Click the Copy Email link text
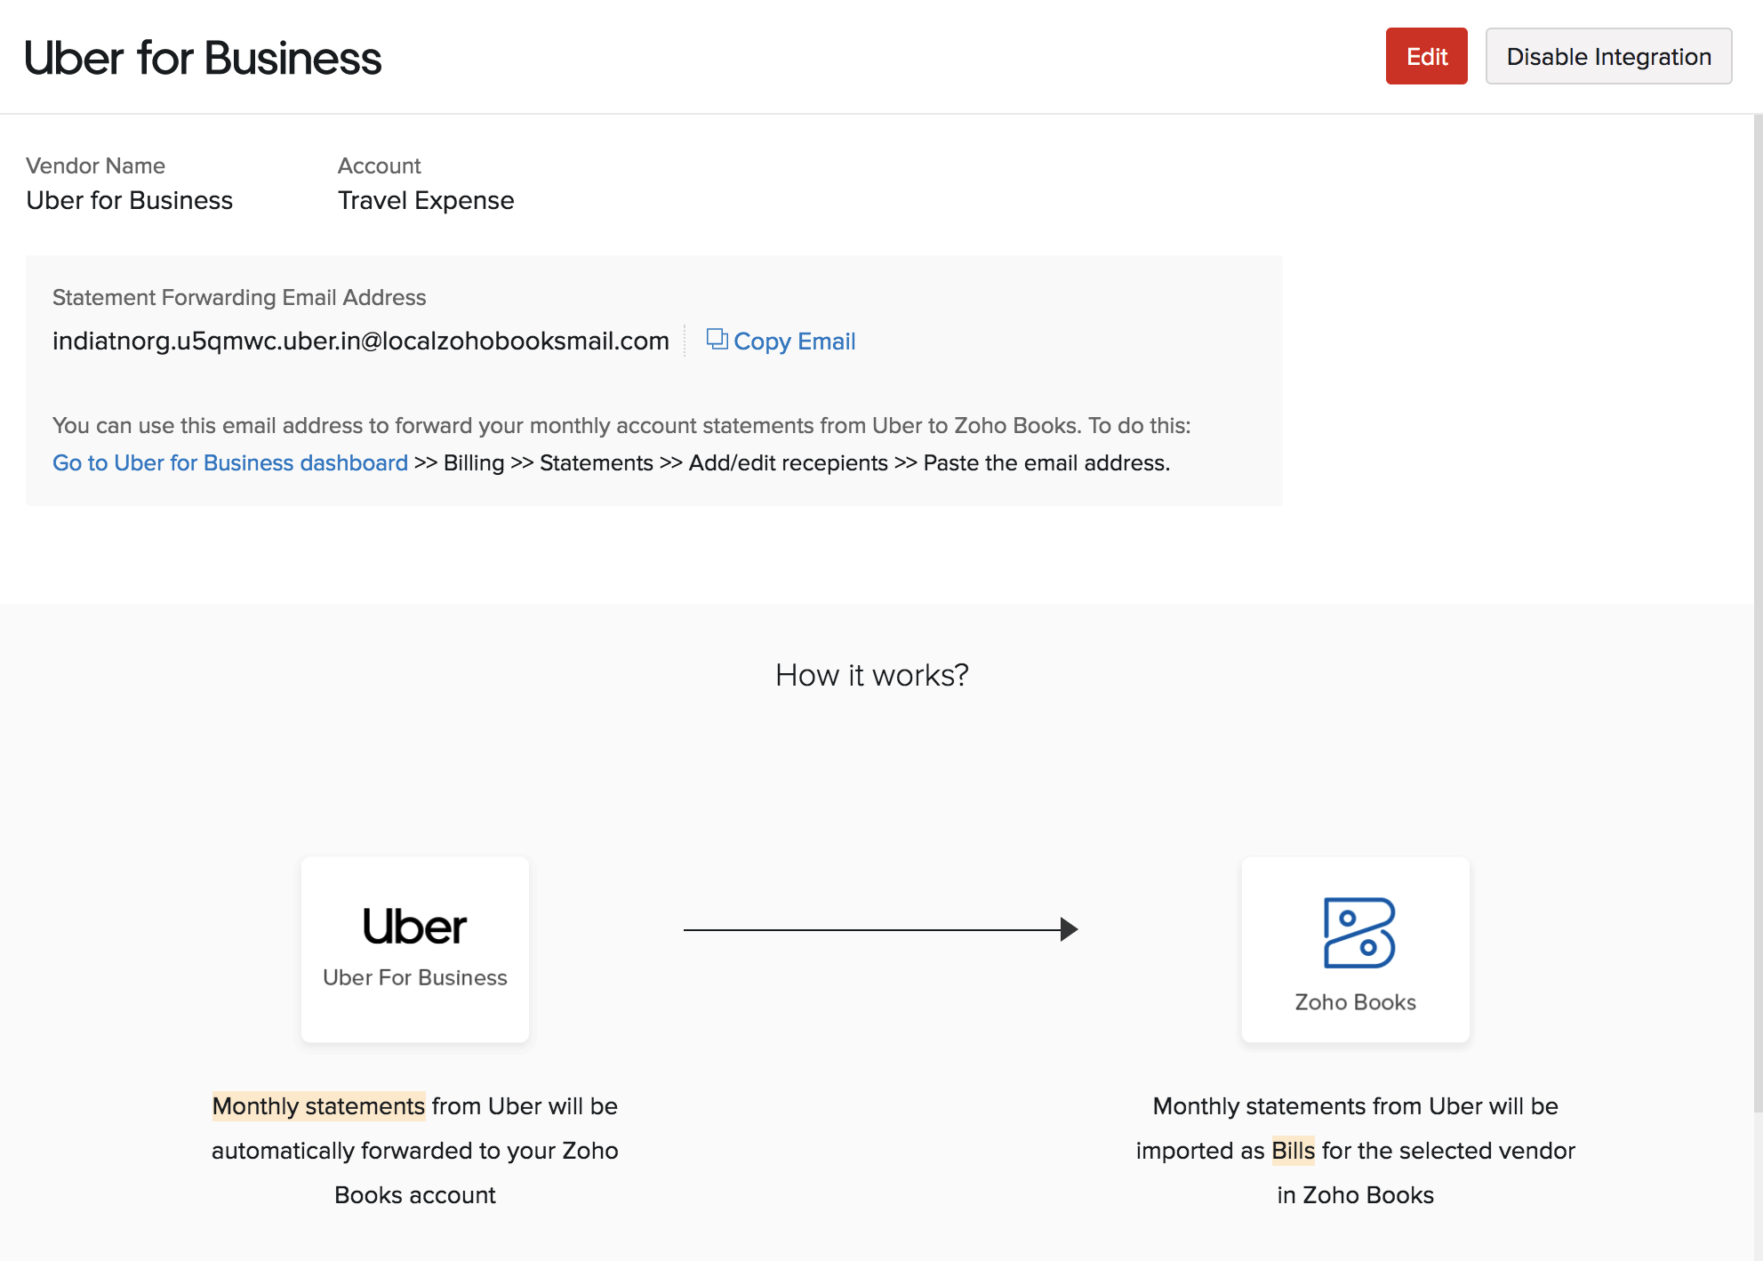The image size is (1763, 1261). click(794, 341)
